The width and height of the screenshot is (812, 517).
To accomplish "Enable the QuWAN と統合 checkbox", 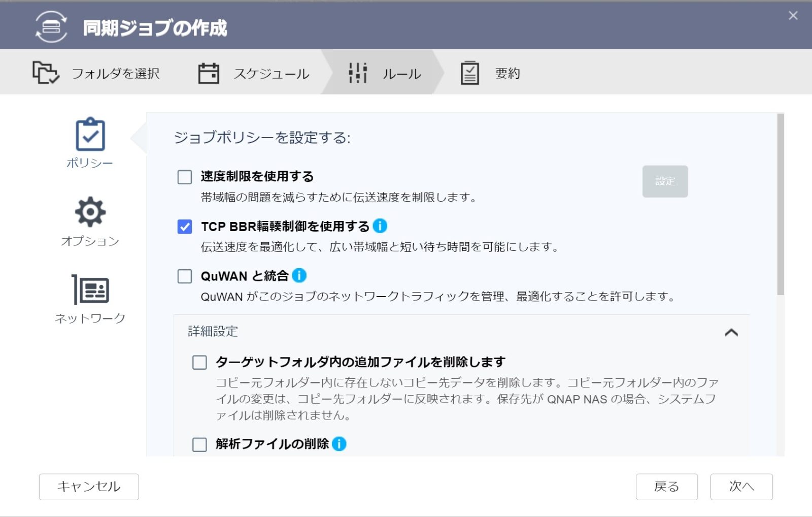I will 185,276.
